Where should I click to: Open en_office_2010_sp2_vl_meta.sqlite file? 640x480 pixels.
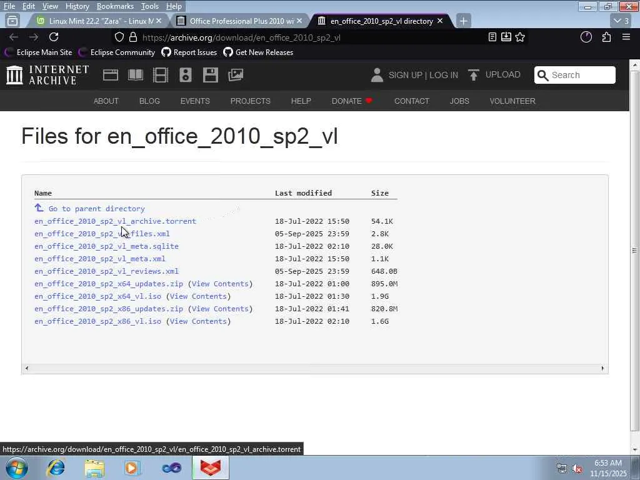[106, 246]
